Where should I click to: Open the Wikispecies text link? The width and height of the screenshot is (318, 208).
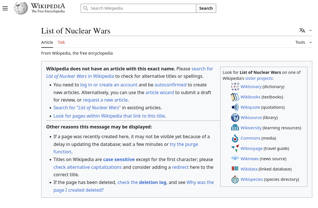click(252, 179)
